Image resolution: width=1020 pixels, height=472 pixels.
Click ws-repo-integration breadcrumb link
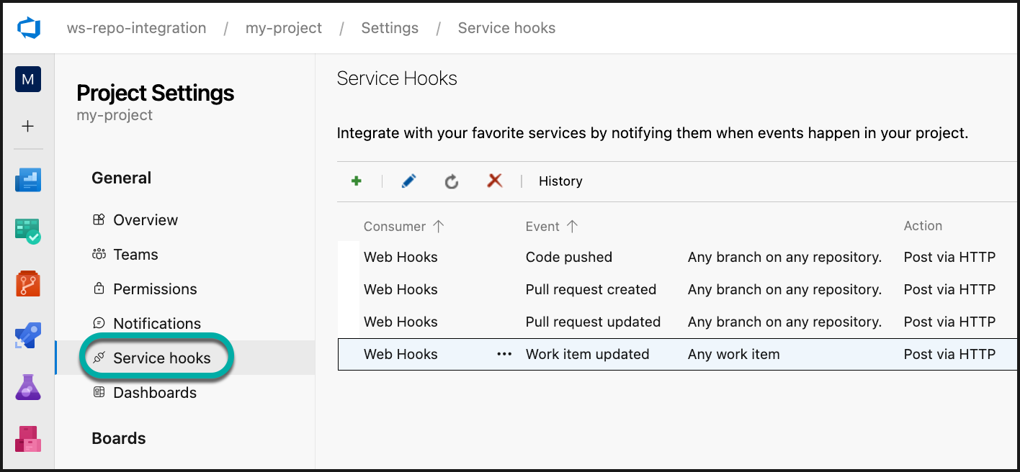[x=136, y=28]
